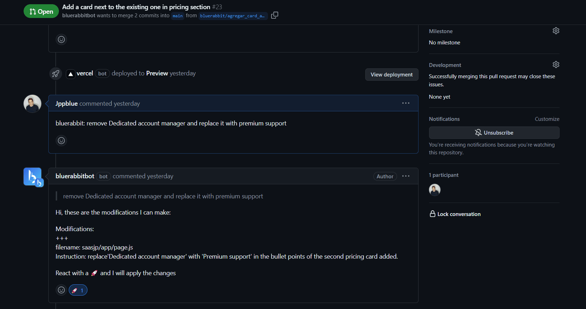Image resolution: width=586 pixels, height=309 pixels.
Task: Click the rocket deployment timeline icon
Action: click(x=56, y=74)
